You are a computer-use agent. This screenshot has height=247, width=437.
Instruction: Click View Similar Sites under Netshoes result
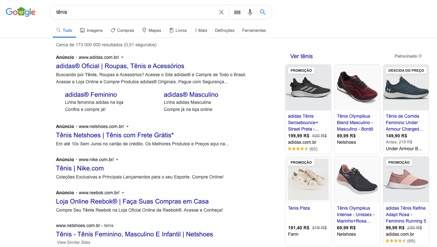pos(73,242)
